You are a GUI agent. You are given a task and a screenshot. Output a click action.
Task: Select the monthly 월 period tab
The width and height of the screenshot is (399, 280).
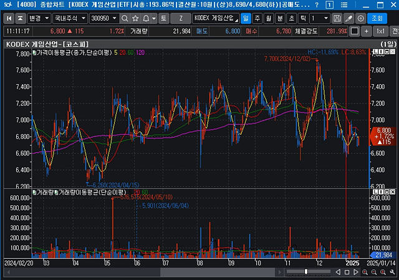click(x=269, y=19)
